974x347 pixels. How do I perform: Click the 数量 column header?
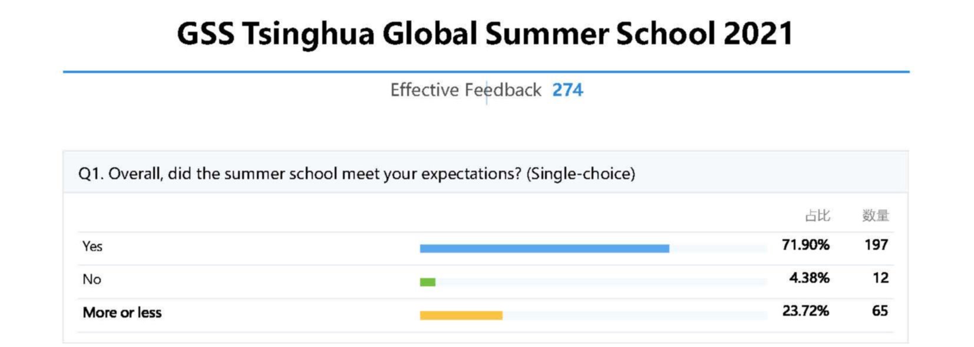(875, 216)
